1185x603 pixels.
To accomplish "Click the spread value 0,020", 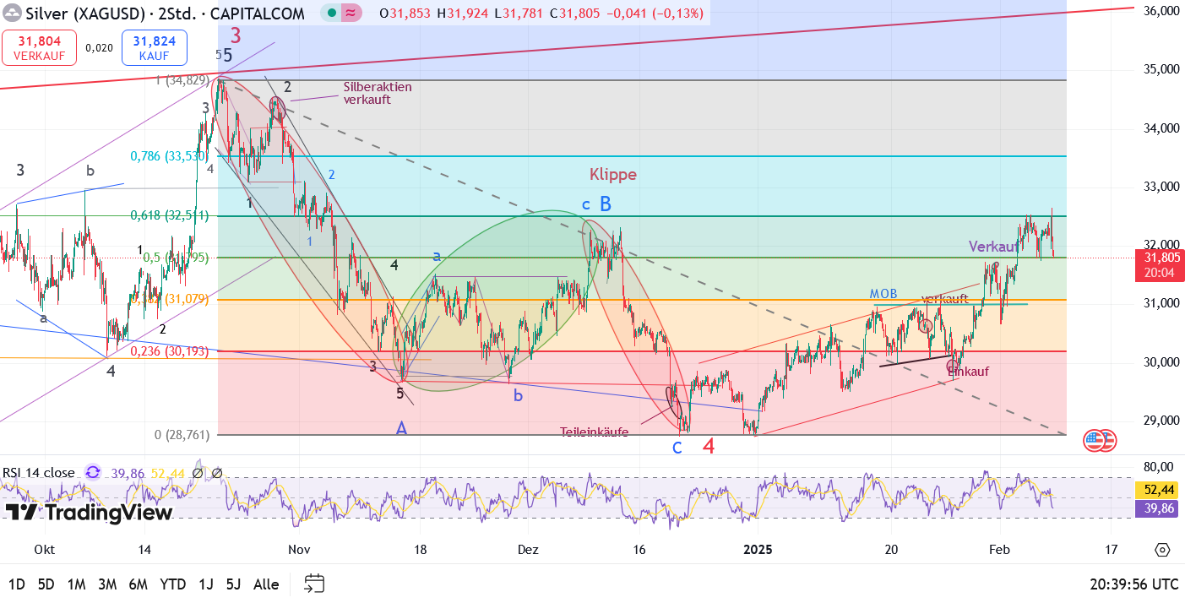I will click(x=100, y=48).
